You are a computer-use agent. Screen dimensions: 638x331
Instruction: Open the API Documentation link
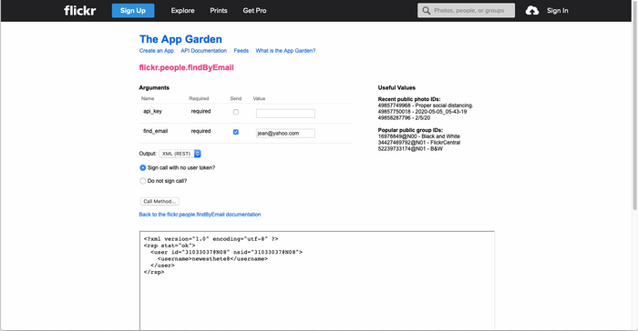pyautogui.click(x=203, y=51)
